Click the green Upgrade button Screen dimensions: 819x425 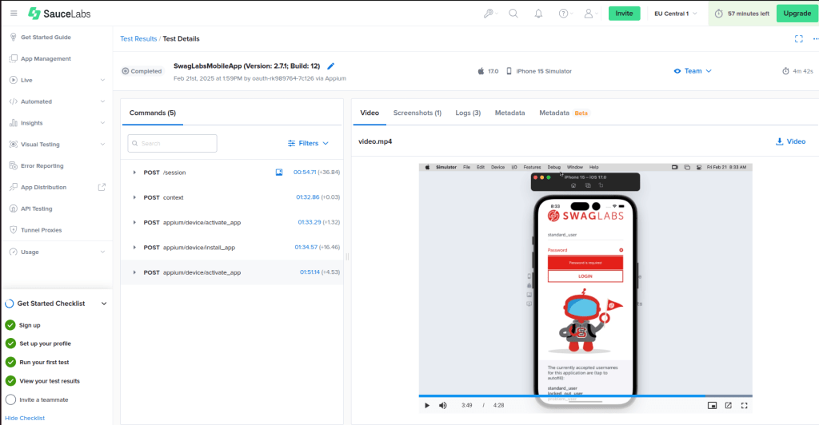pyautogui.click(x=797, y=14)
